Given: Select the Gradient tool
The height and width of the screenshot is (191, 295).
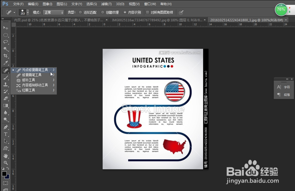Looking at the screenshot, I should [x=6, y=106].
